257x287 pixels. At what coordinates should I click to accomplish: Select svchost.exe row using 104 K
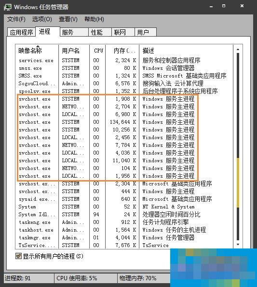(124, 168)
